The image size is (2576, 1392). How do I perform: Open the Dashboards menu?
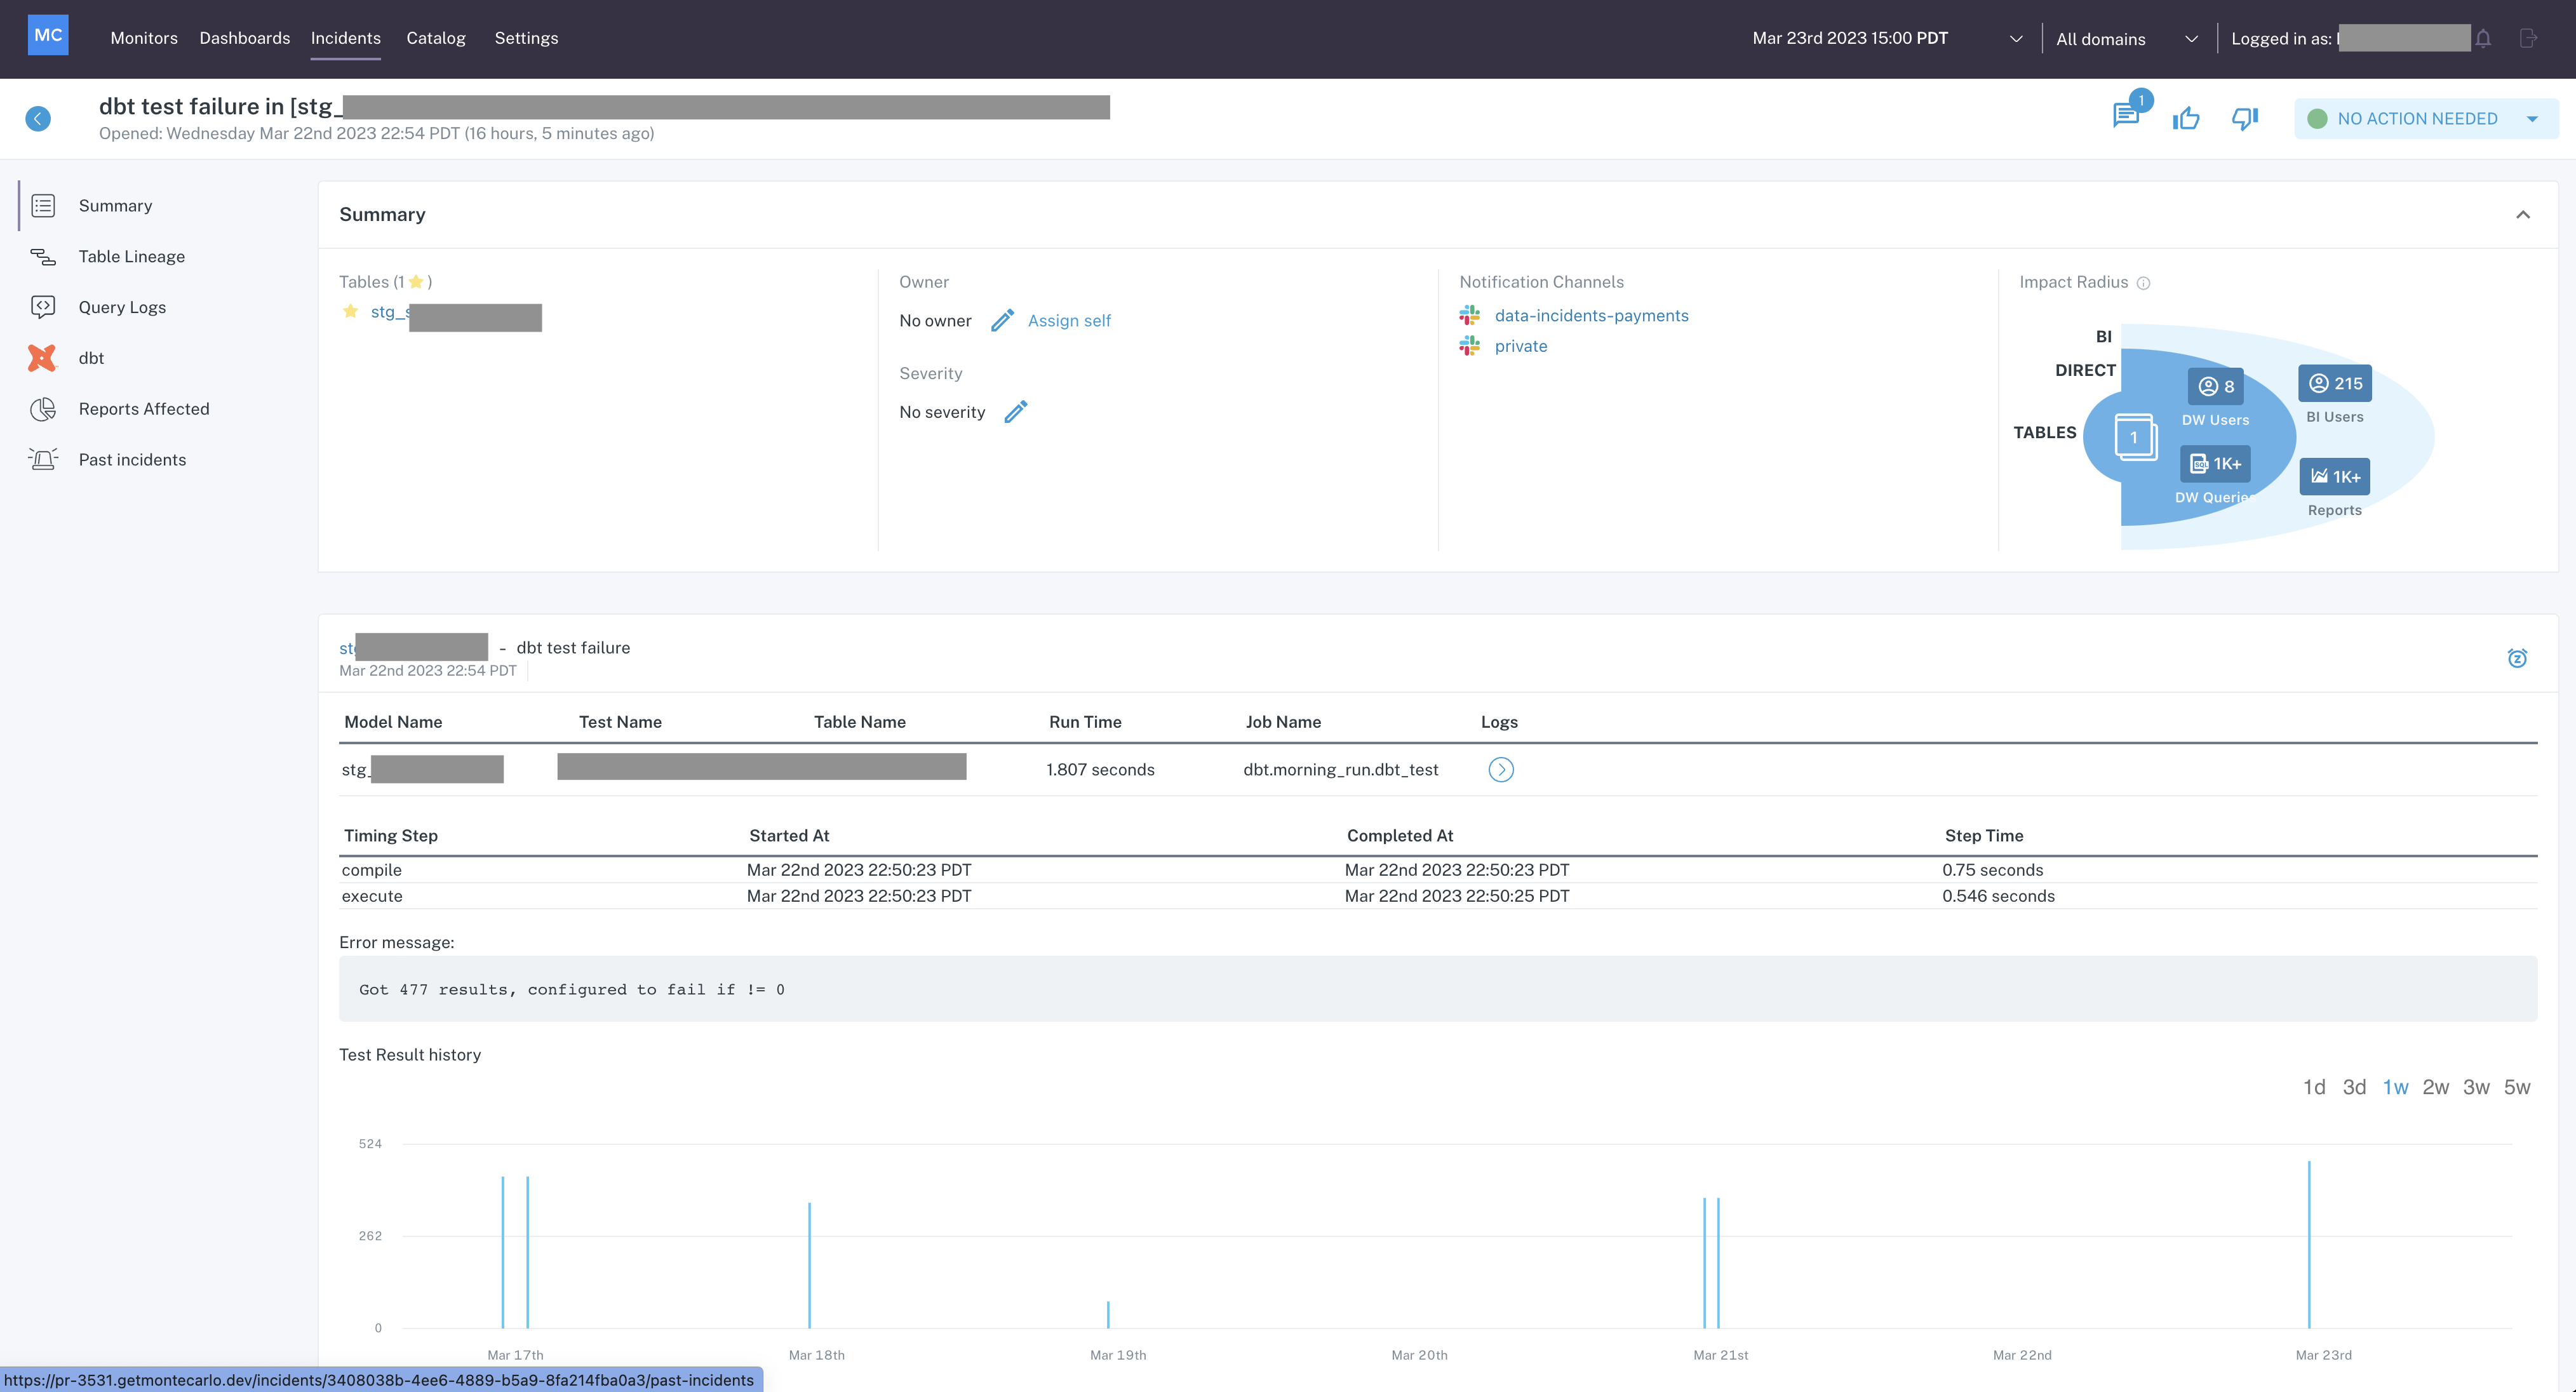pos(245,38)
